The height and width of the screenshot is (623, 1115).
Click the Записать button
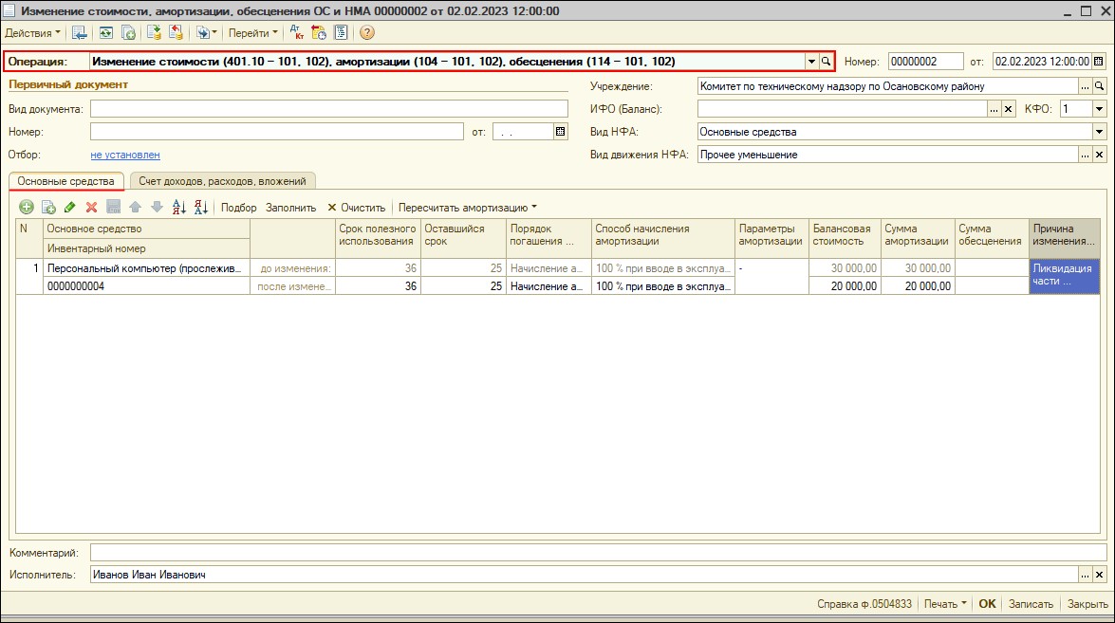coord(1031,604)
